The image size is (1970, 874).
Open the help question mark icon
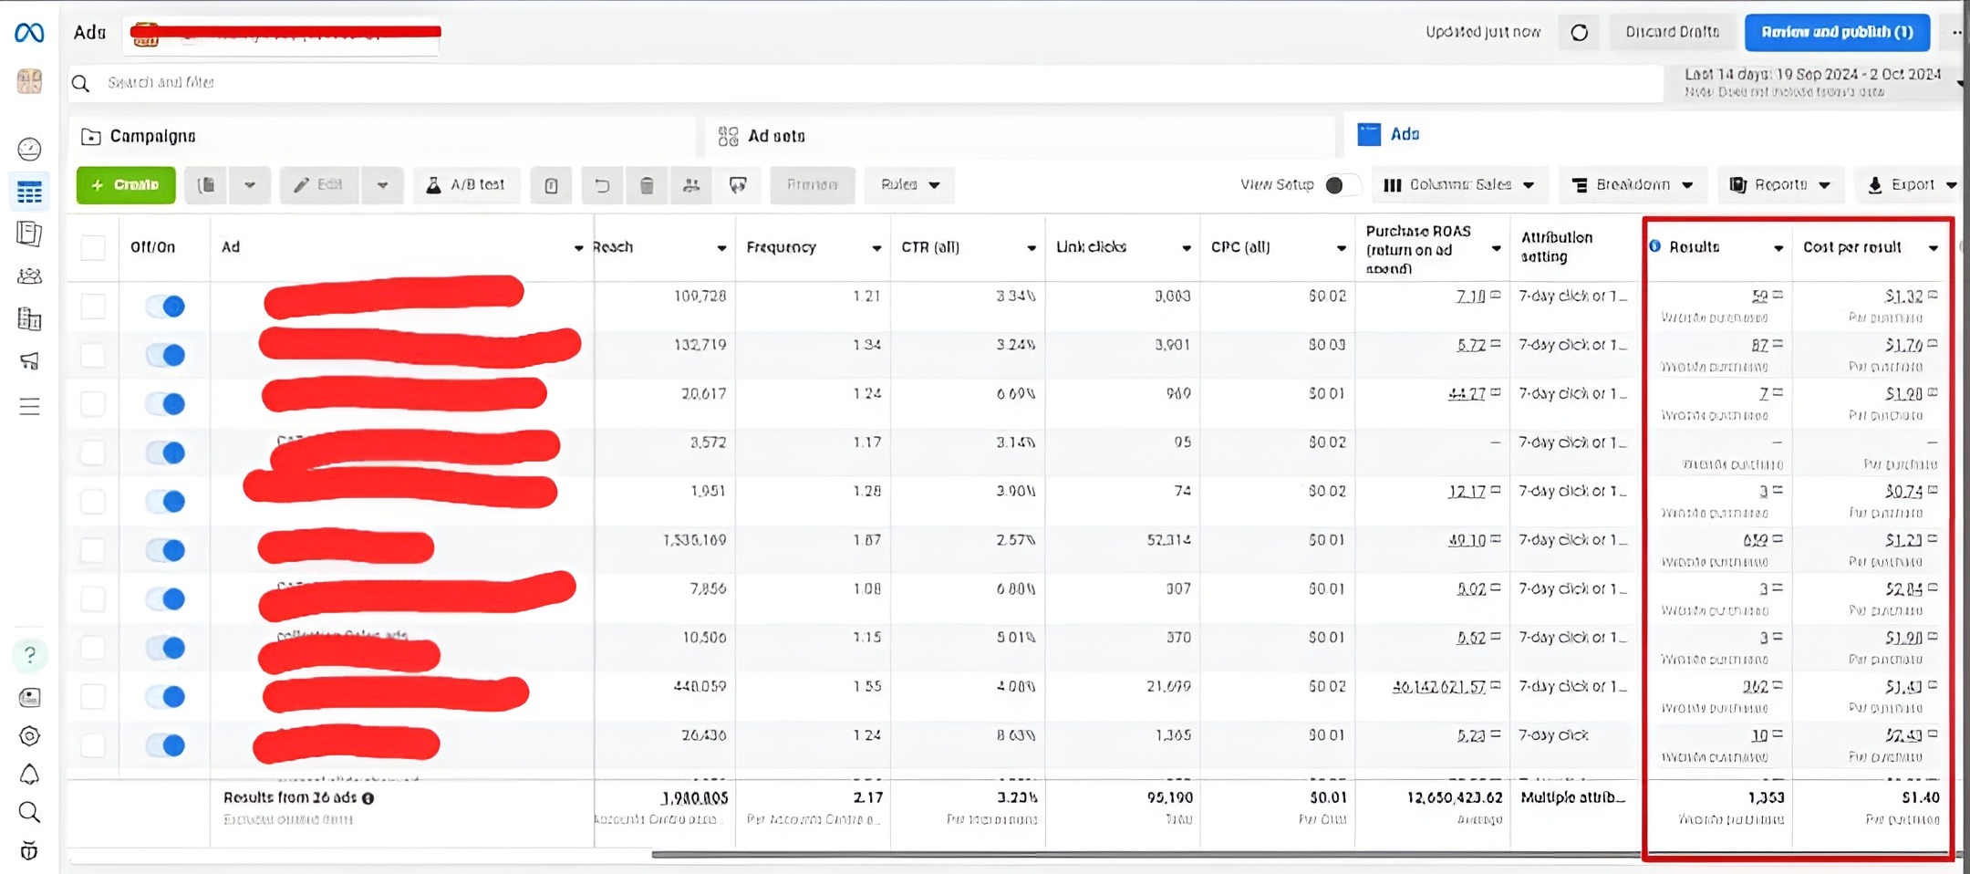point(29,655)
